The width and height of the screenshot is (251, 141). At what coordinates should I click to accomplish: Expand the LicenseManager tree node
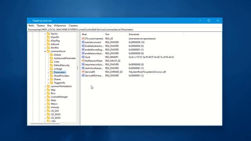click(45, 97)
